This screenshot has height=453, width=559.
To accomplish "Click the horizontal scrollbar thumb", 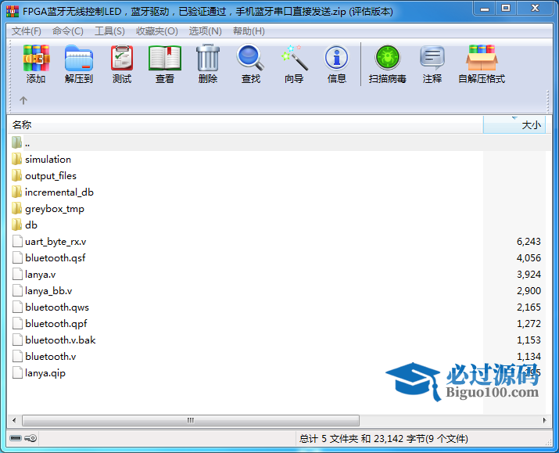I will (x=191, y=420).
